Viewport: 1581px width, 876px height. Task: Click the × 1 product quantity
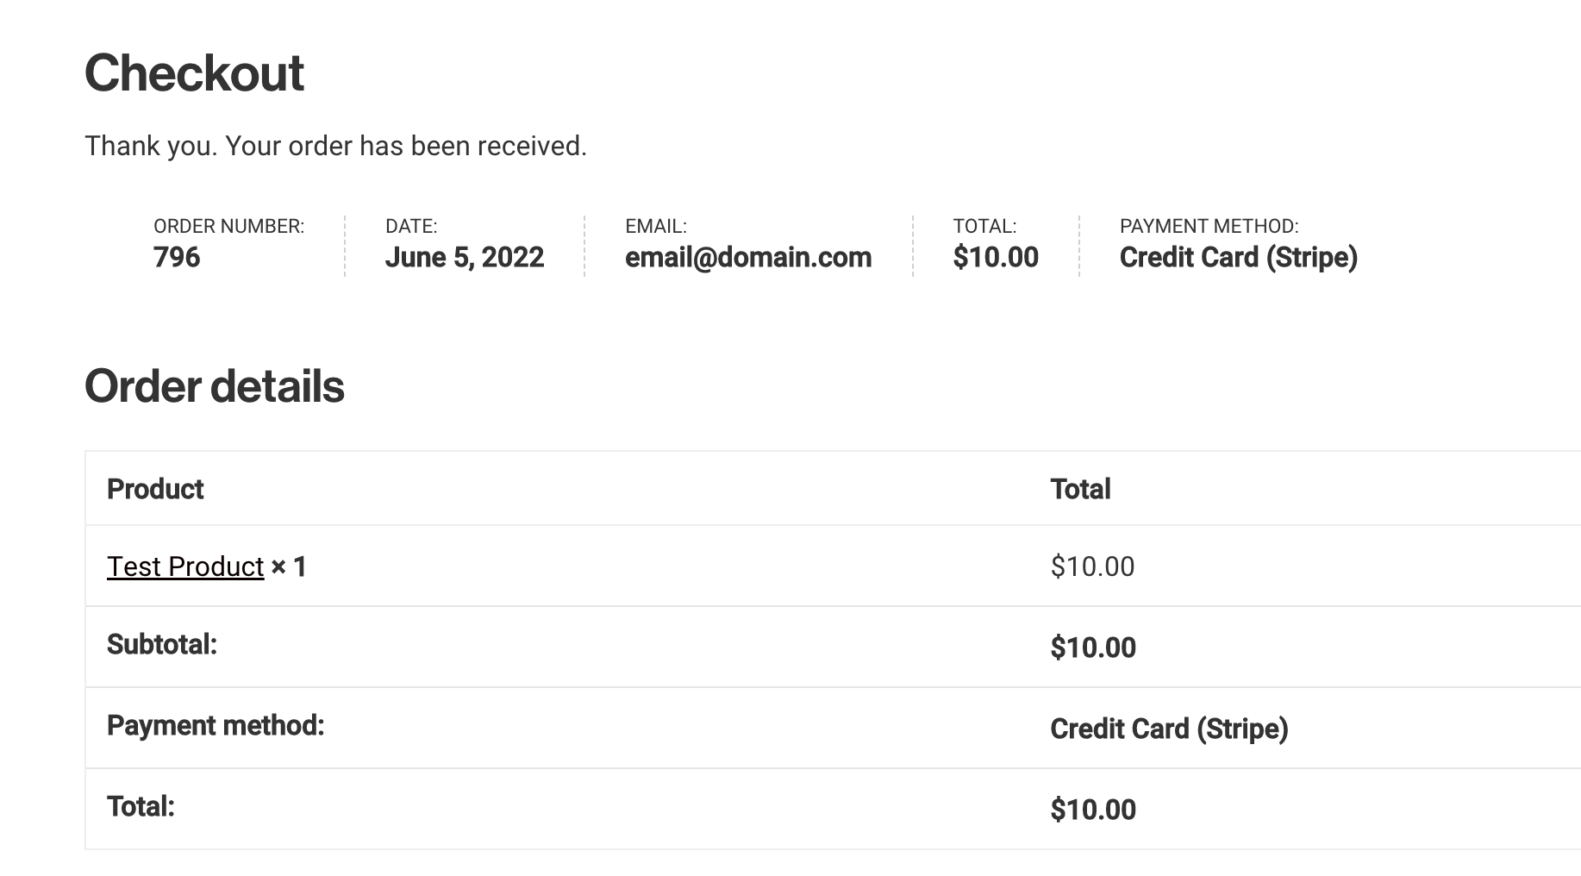(x=289, y=566)
